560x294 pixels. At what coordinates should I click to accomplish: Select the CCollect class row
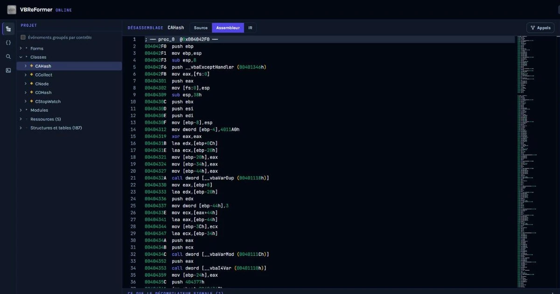click(70, 75)
